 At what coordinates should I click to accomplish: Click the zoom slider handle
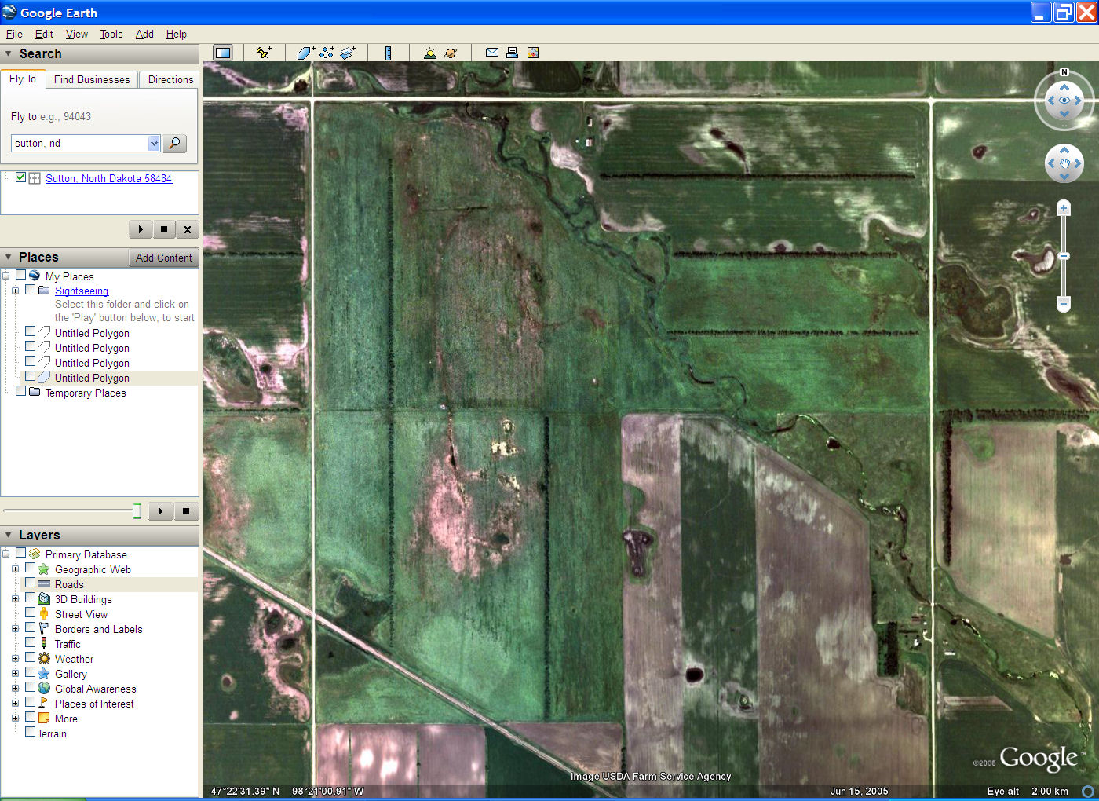(1064, 256)
